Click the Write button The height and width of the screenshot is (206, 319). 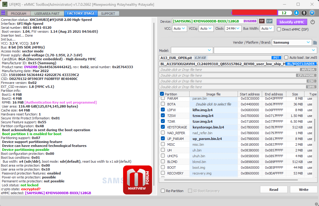pos(304,190)
